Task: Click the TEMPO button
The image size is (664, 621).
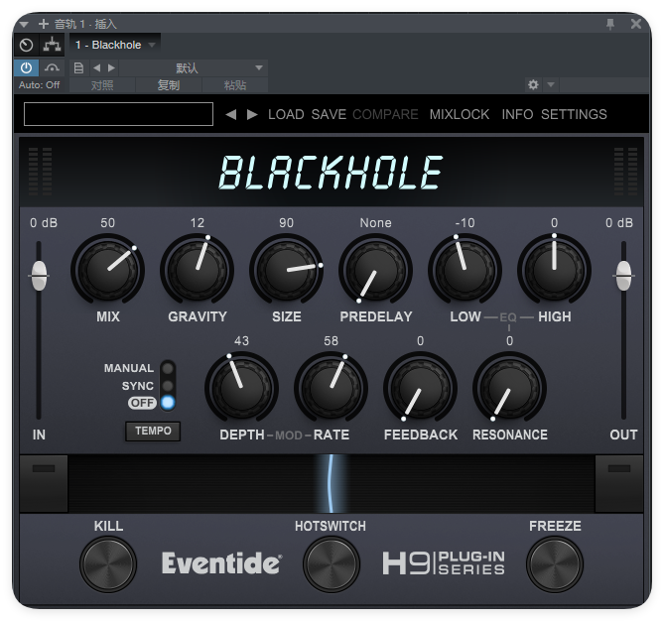Action: [x=153, y=431]
